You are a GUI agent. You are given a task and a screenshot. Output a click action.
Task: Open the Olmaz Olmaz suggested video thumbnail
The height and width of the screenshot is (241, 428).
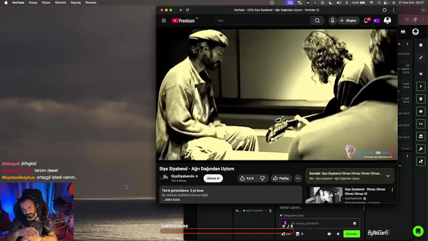(x=324, y=195)
